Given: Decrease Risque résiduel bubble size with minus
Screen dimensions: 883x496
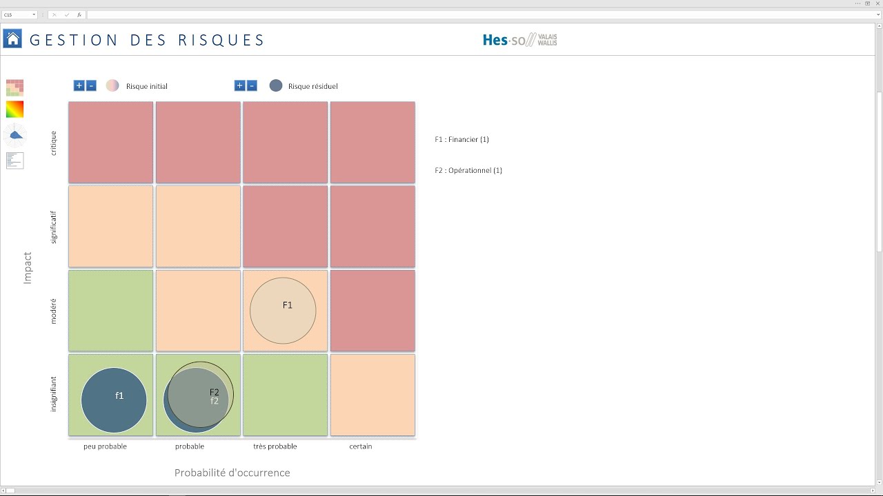Looking at the screenshot, I should click(x=252, y=85).
